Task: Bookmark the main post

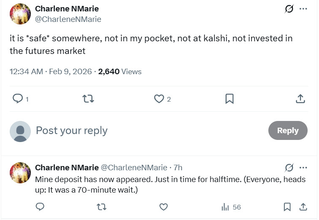Action: click(x=229, y=99)
